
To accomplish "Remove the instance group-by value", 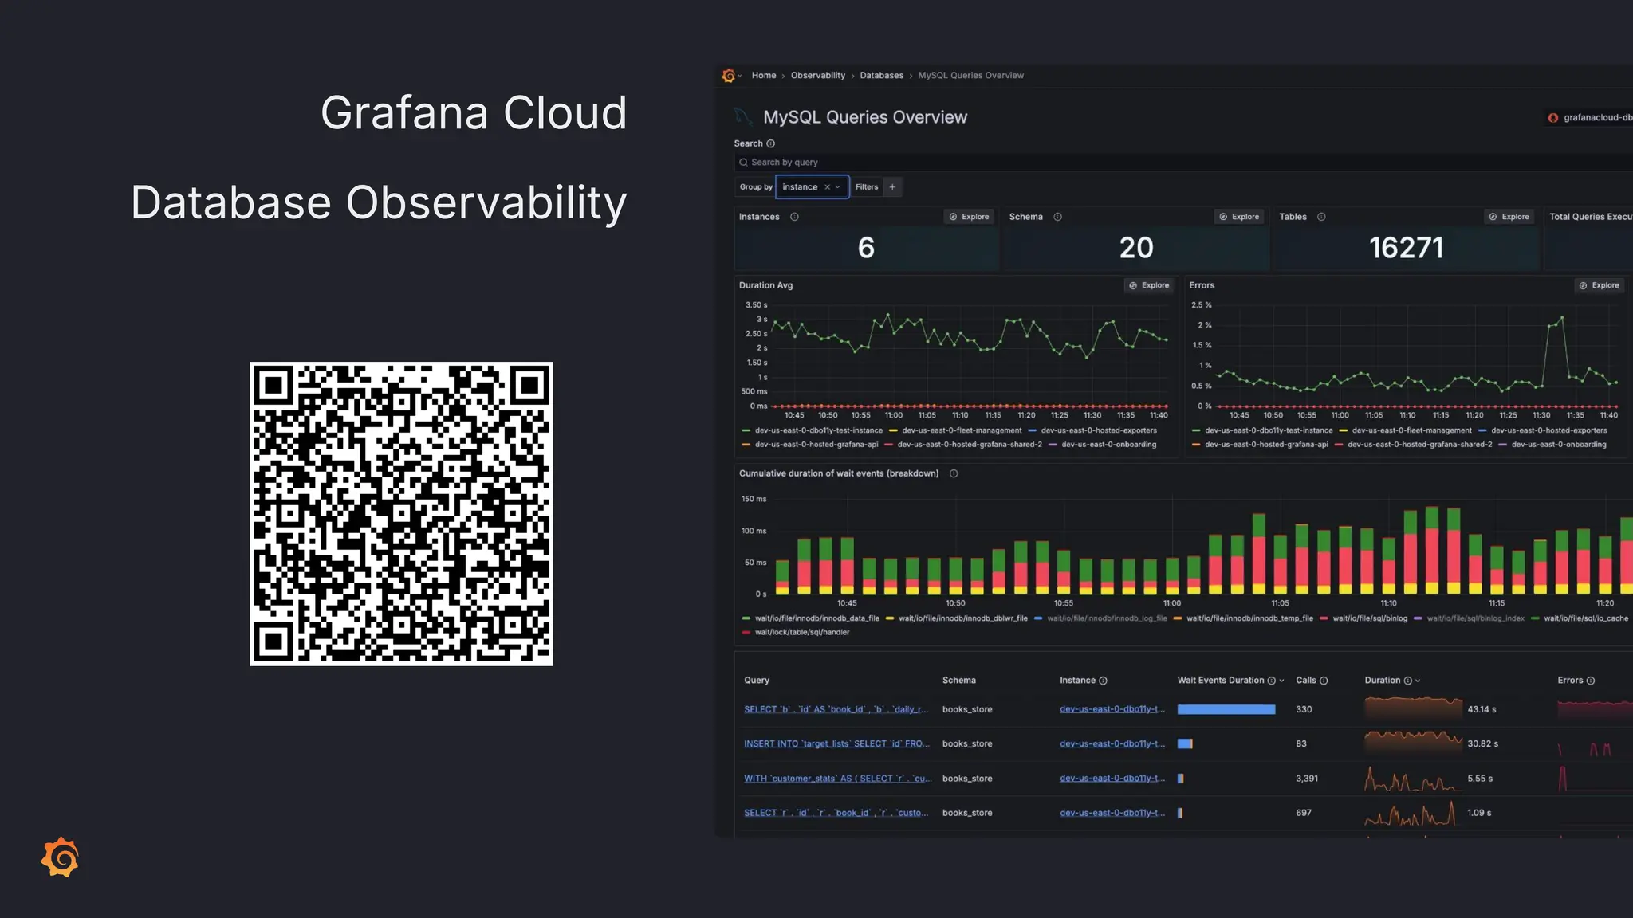I will 827,187.
